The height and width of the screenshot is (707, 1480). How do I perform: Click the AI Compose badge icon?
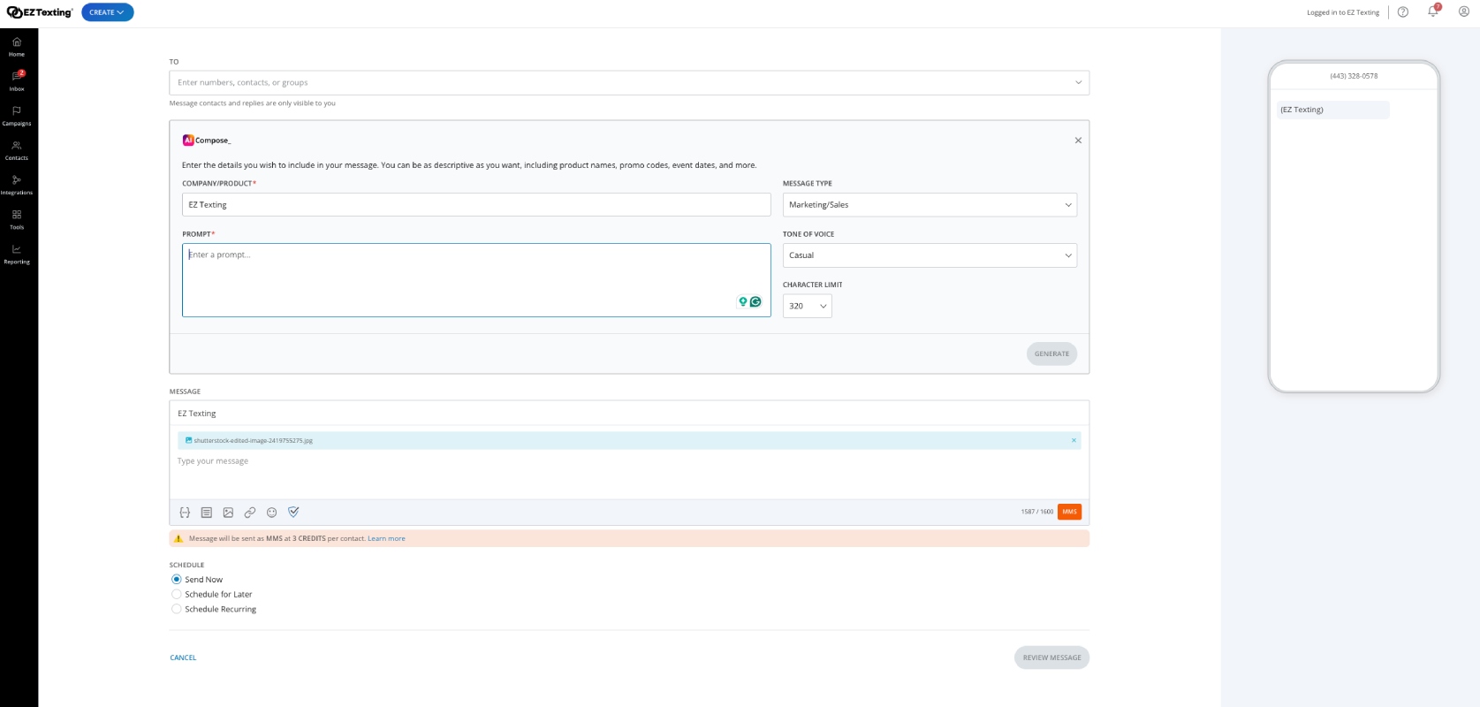188,141
